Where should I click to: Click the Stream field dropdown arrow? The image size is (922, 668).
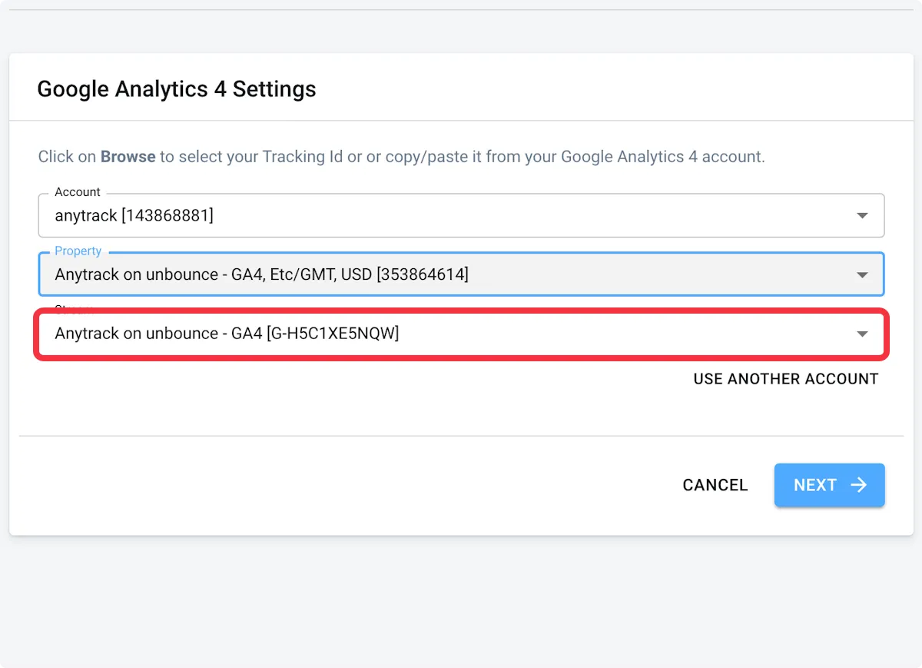(x=862, y=334)
